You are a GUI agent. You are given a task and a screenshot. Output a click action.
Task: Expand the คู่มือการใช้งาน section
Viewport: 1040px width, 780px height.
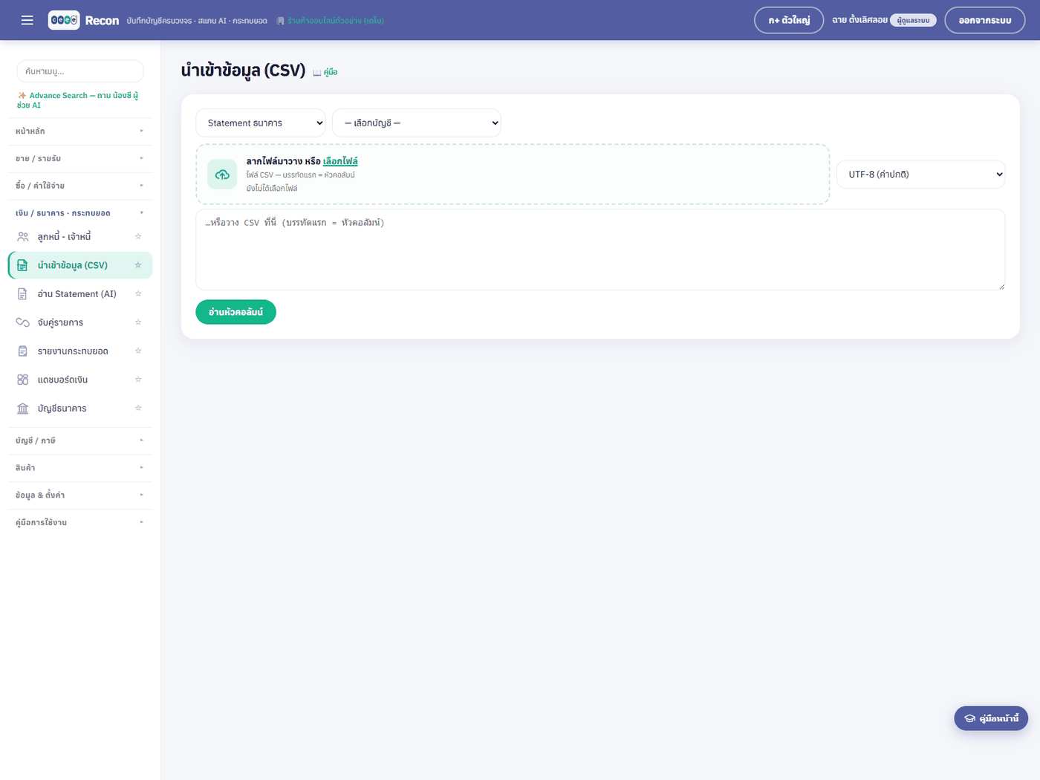click(x=80, y=522)
